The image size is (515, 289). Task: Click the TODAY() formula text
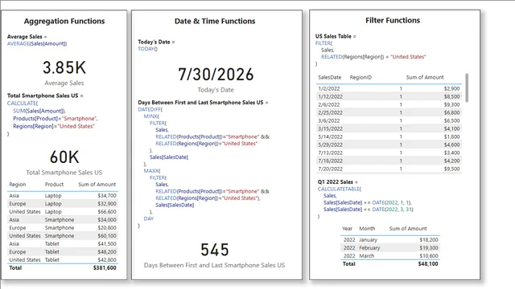point(148,49)
